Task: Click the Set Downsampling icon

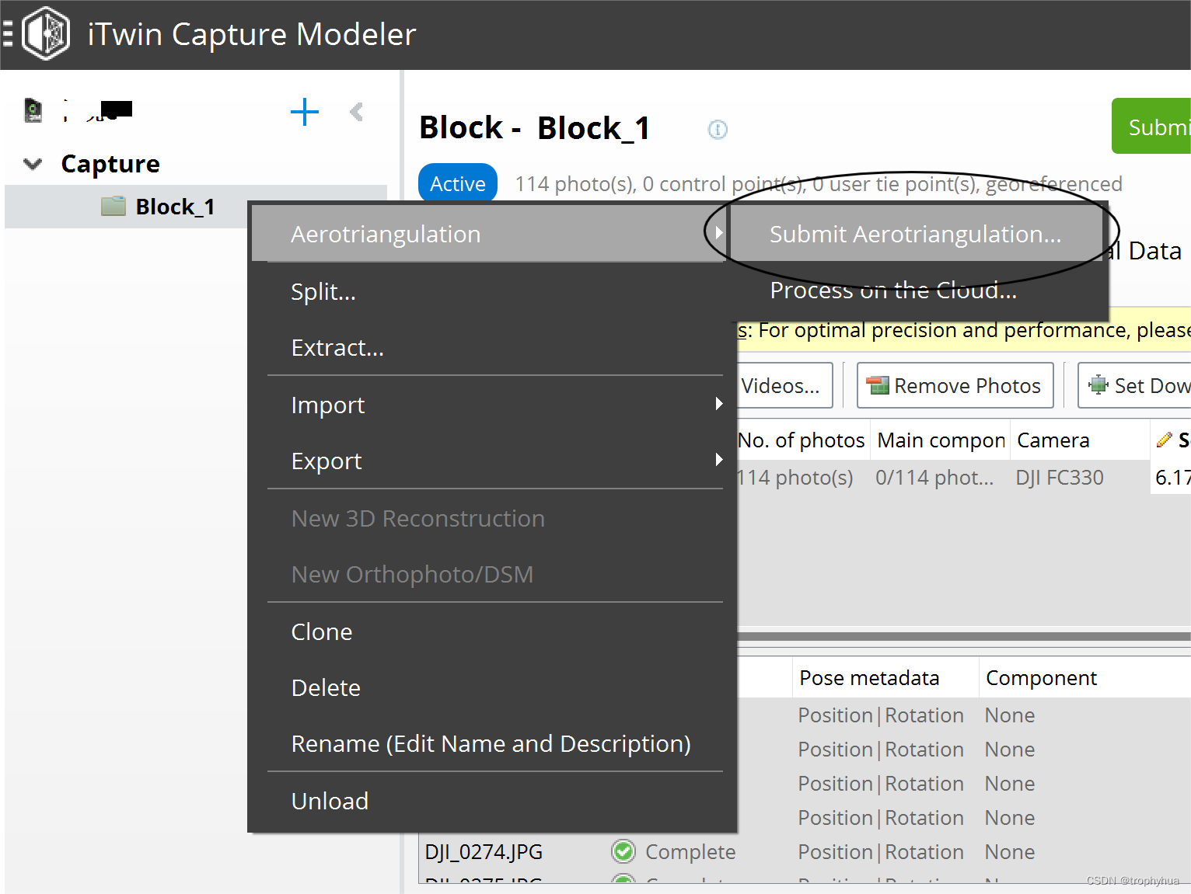Action: click(x=1098, y=384)
